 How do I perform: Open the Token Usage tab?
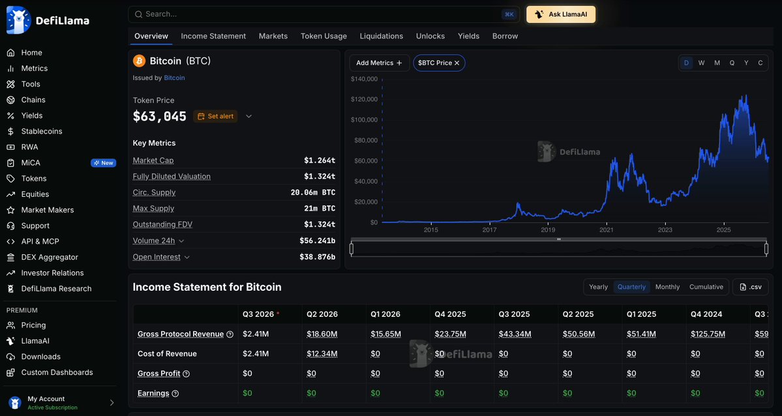coord(323,36)
